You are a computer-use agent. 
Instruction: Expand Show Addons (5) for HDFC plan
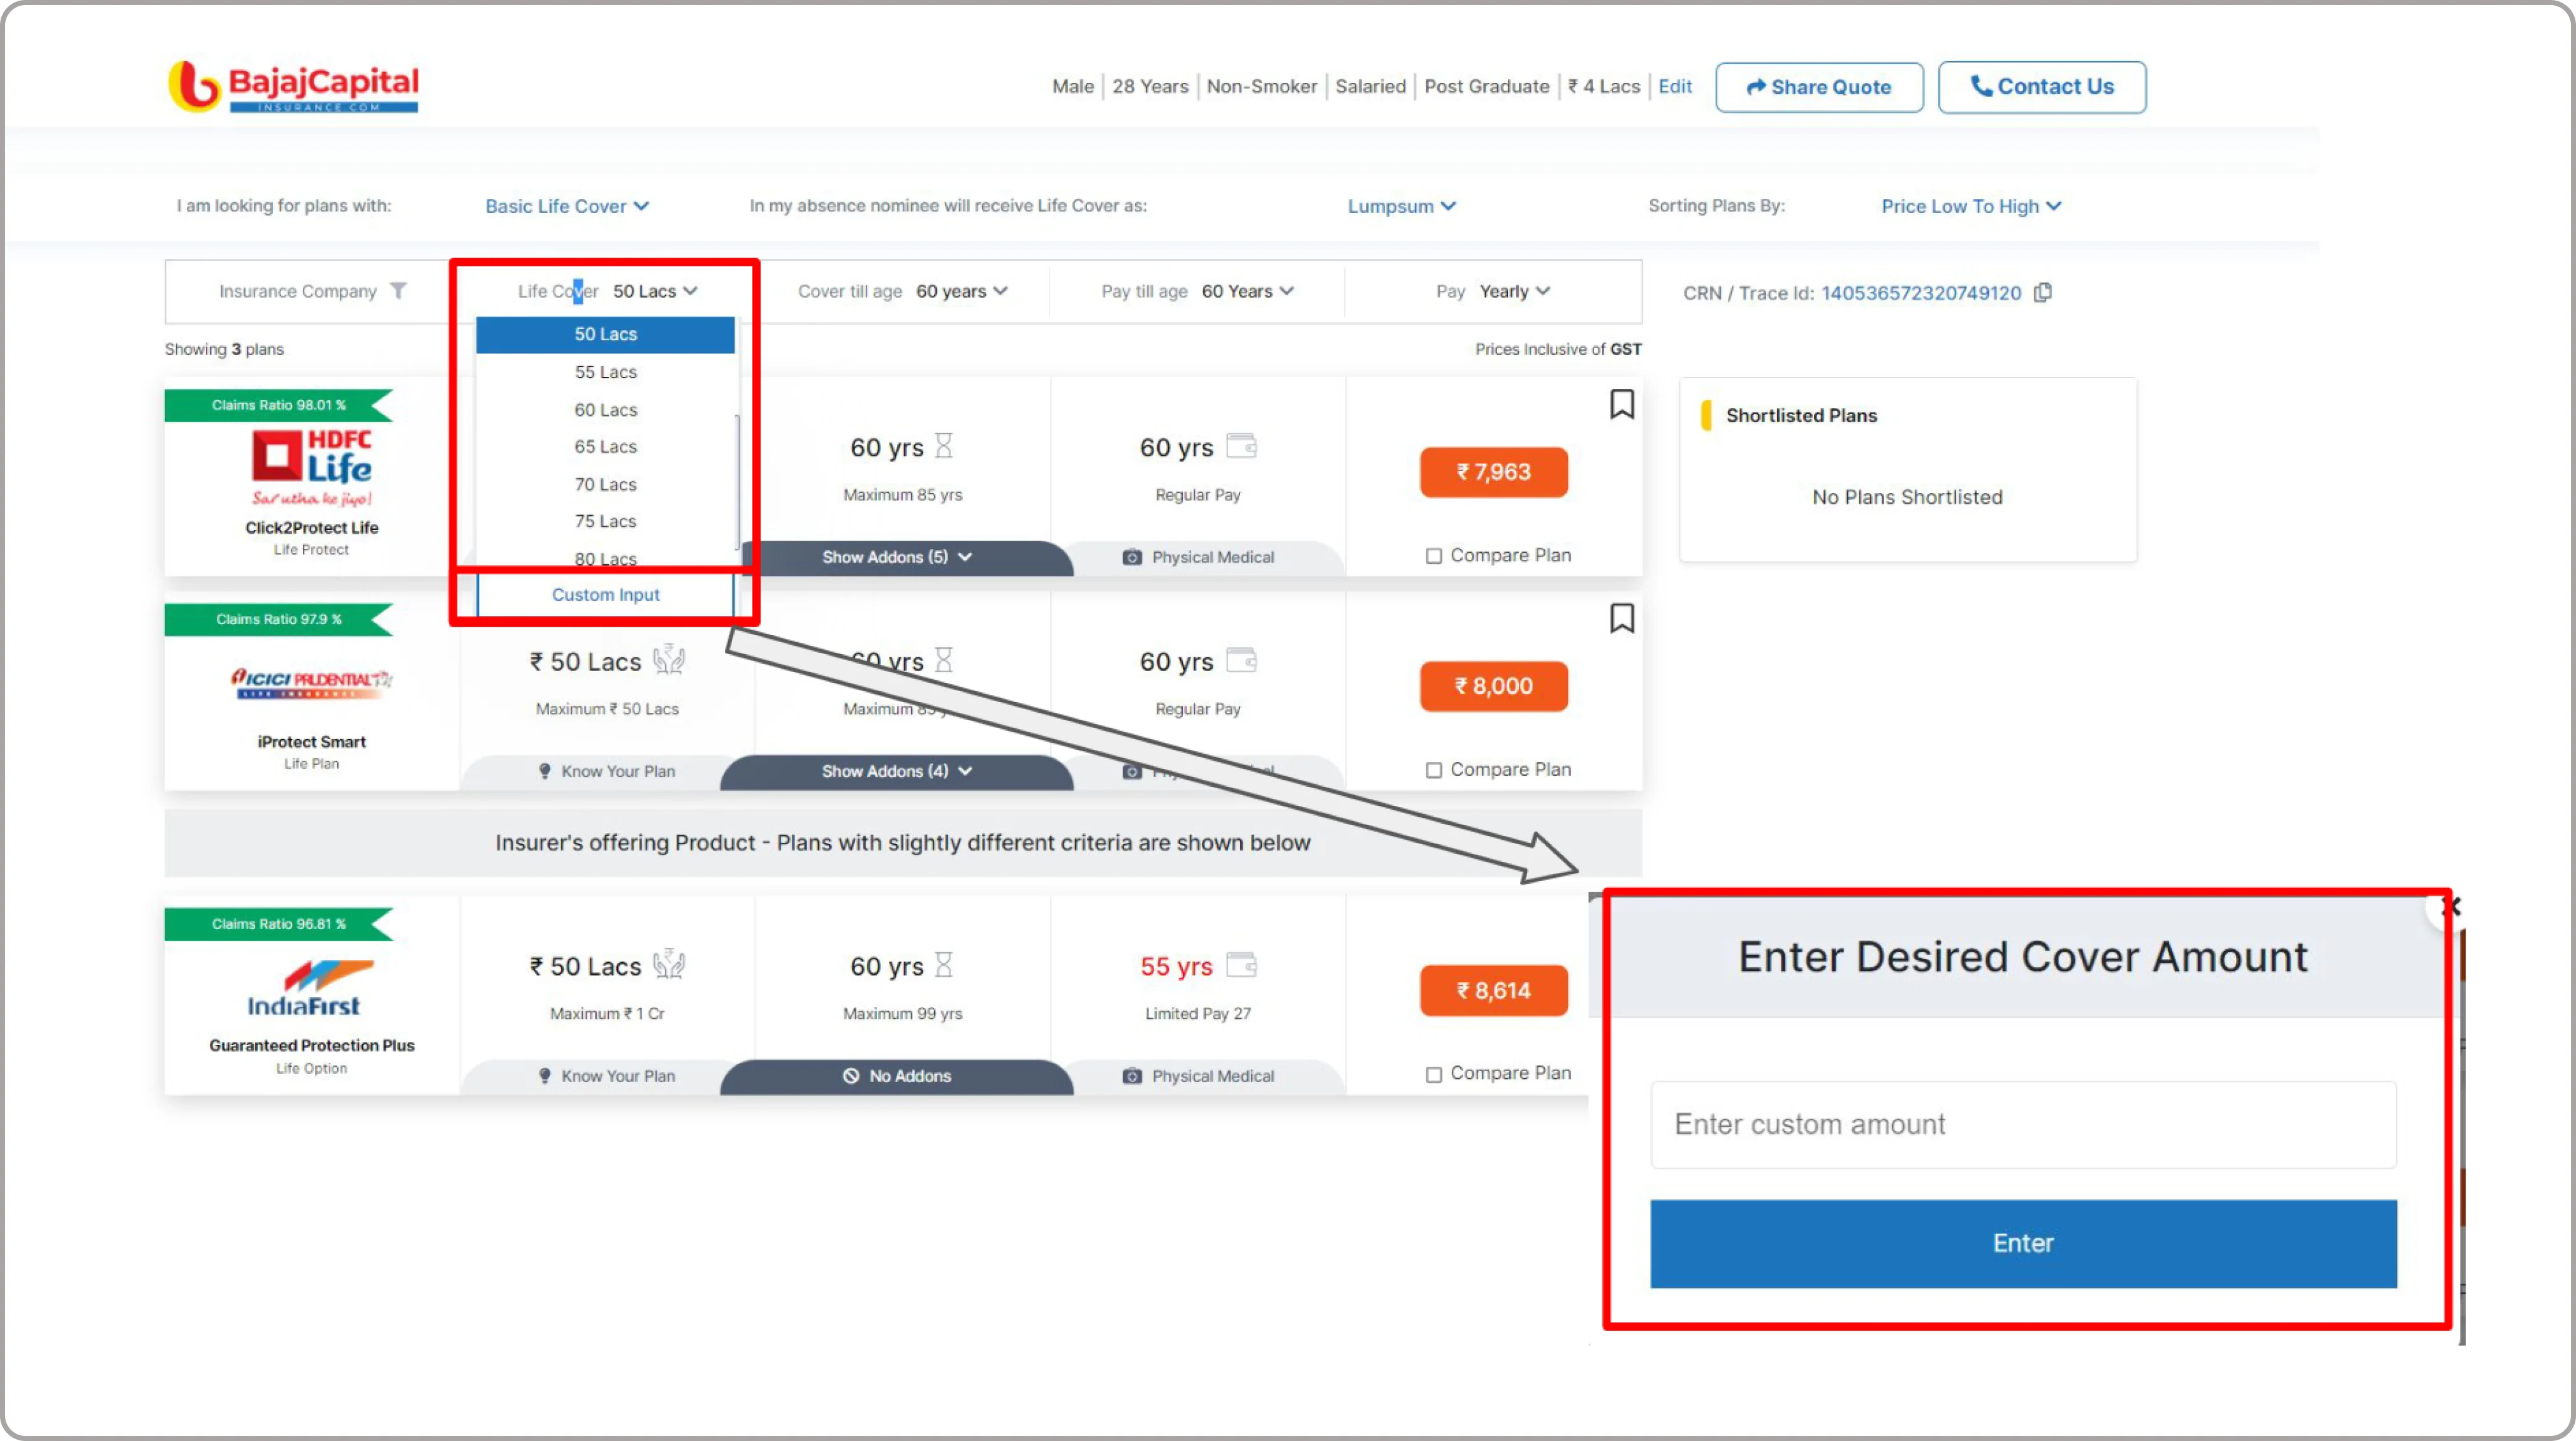point(896,557)
